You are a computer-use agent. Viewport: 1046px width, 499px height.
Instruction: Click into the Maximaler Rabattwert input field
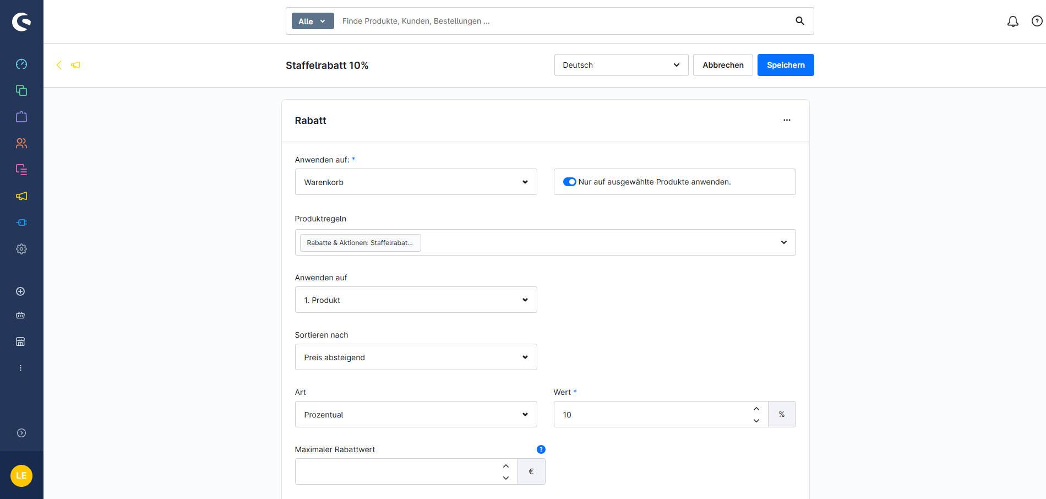coord(396,471)
